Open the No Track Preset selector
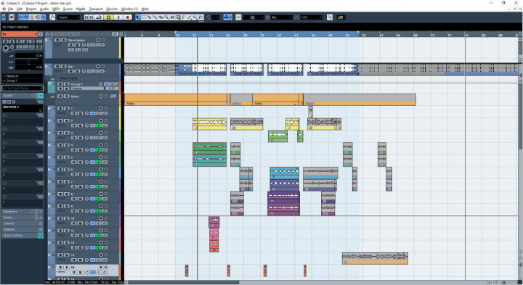The width and height of the screenshot is (523, 285). pyautogui.click(x=23, y=88)
